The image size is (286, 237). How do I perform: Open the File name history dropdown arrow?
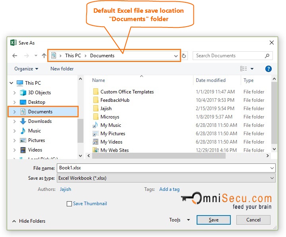272,168
